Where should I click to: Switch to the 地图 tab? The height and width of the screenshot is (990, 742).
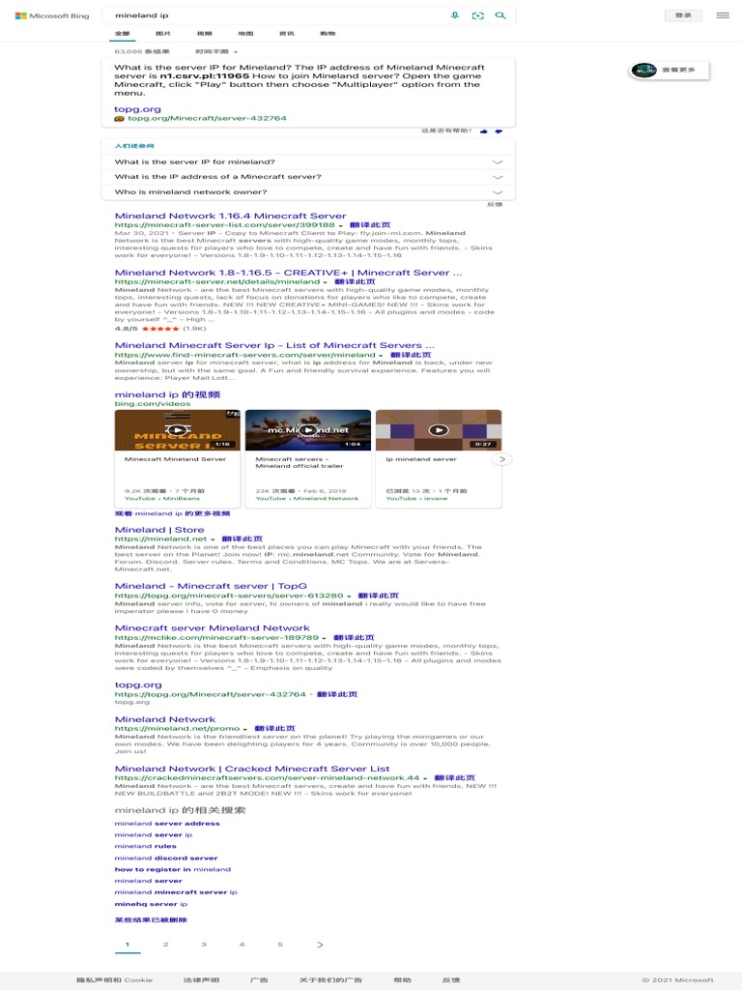tap(245, 34)
